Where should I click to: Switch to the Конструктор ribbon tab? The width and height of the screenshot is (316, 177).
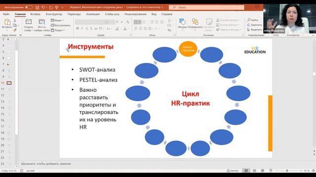[x=54, y=14]
